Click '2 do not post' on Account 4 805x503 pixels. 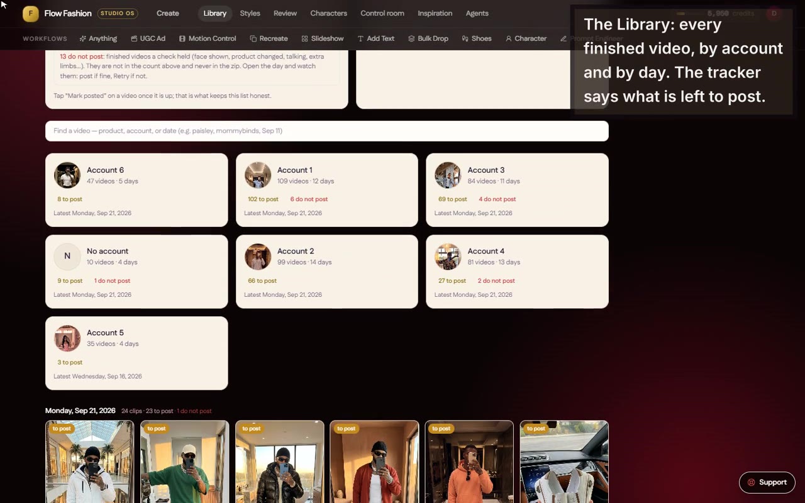tap(496, 281)
